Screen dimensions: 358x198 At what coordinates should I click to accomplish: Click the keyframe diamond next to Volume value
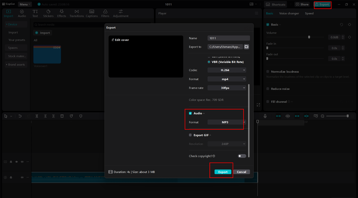point(349,37)
